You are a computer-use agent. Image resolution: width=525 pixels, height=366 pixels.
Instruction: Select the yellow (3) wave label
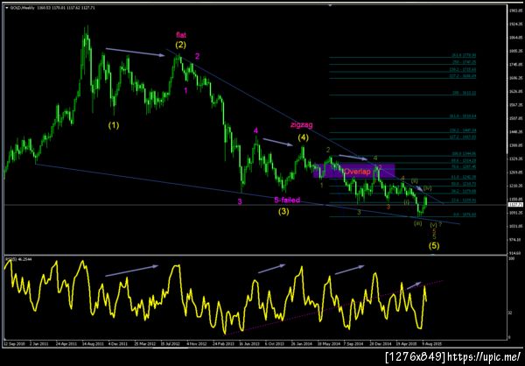click(283, 212)
